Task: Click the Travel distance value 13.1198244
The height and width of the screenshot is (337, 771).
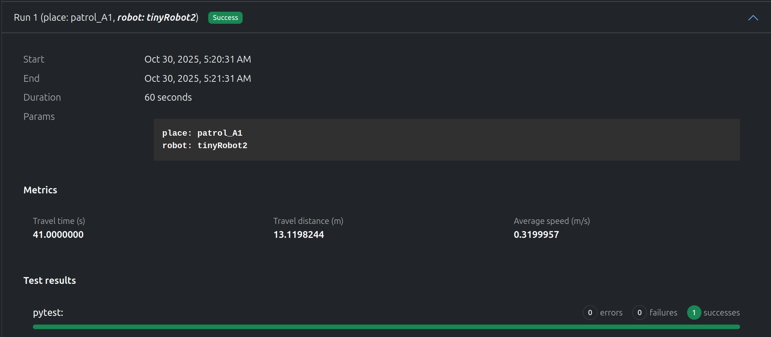Action: point(299,234)
